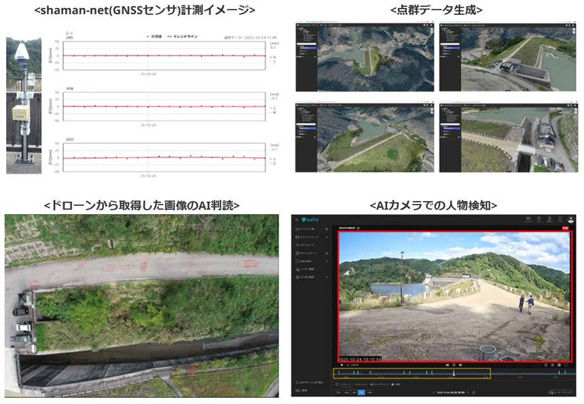584x404 pixels.
Task: Click the Safie user avatar icon
Action: [x=571, y=219]
